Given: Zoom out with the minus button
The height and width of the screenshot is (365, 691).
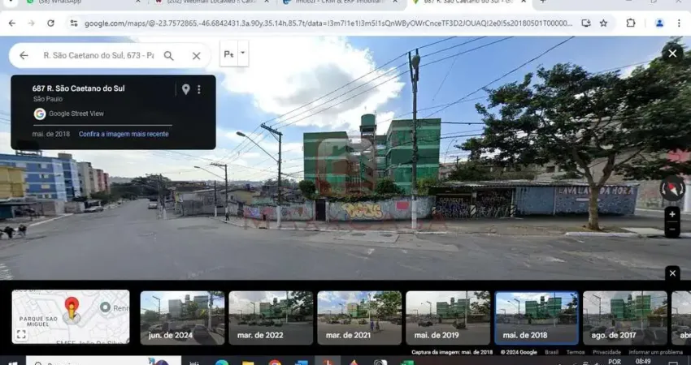Looking at the screenshot, I should pyautogui.click(x=672, y=230).
